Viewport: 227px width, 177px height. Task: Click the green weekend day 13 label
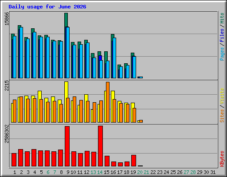click(x=93, y=172)
